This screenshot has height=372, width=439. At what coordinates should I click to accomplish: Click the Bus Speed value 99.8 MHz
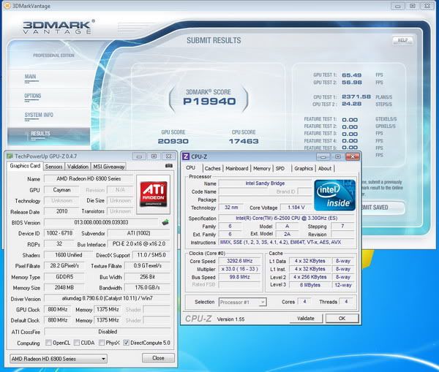coord(240,277)
